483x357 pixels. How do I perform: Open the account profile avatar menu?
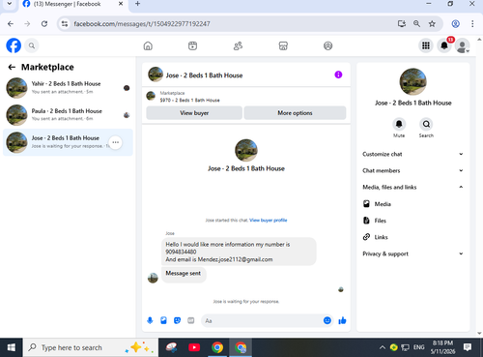[463, 45]
